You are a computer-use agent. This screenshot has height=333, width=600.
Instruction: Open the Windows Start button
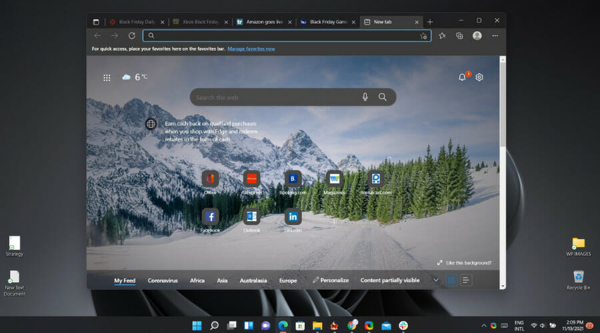coord(197,326)
